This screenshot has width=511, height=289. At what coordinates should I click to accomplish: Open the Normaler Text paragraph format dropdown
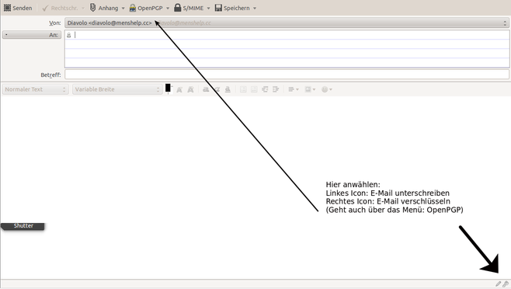tap(35, 89)
